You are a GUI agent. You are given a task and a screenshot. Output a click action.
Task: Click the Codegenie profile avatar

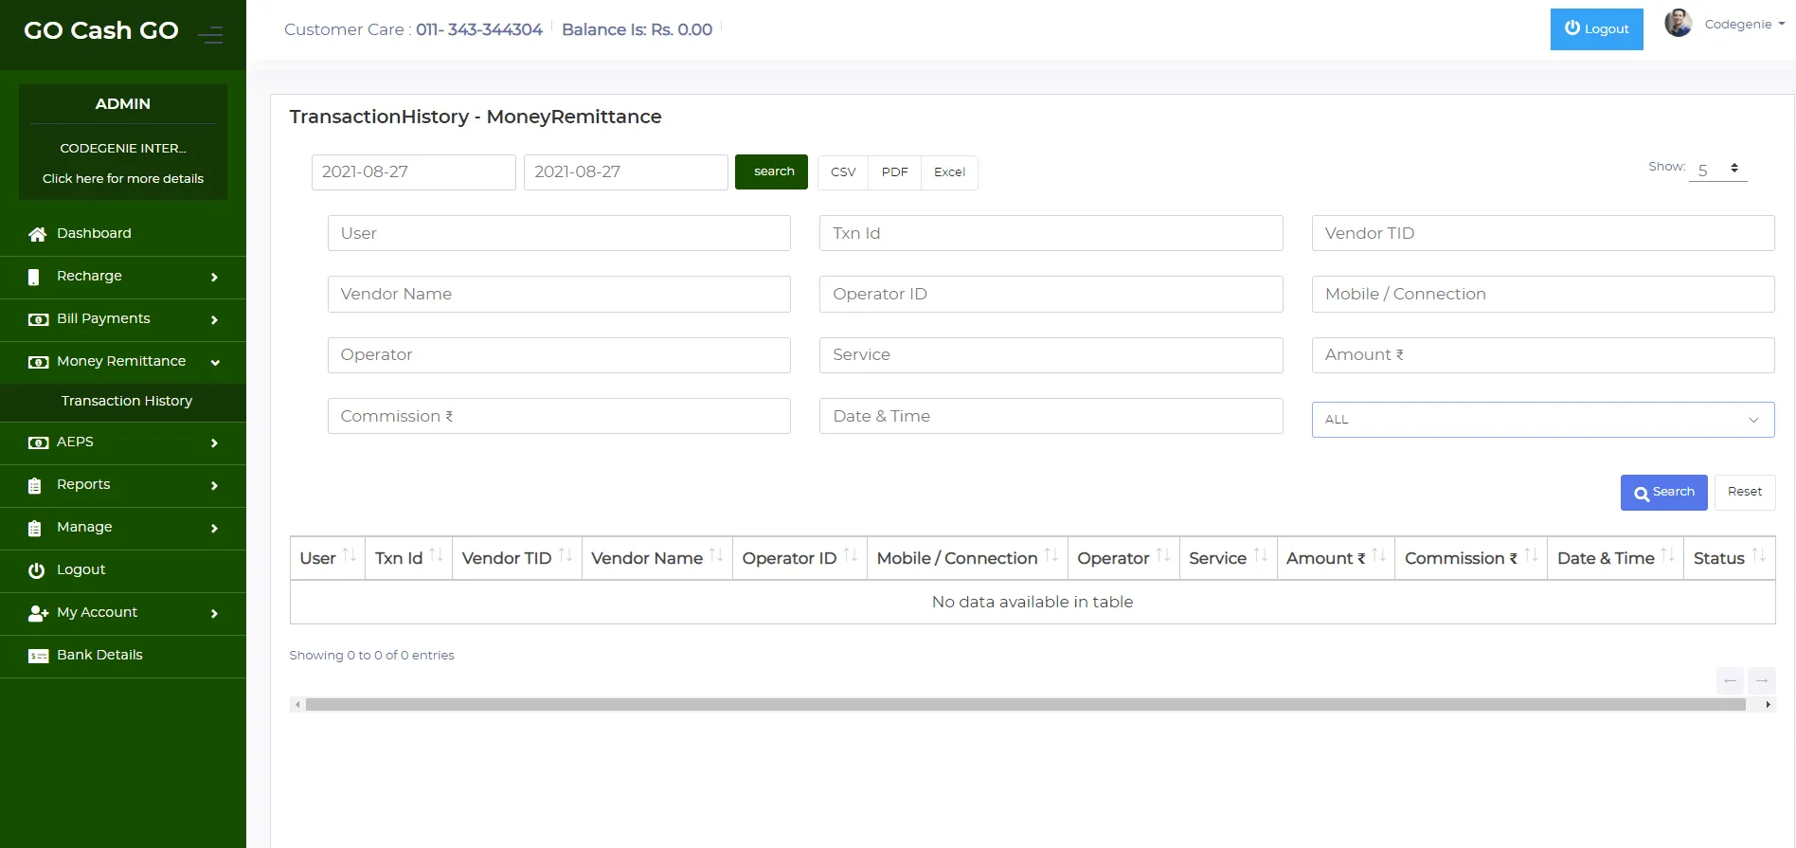1678,24
